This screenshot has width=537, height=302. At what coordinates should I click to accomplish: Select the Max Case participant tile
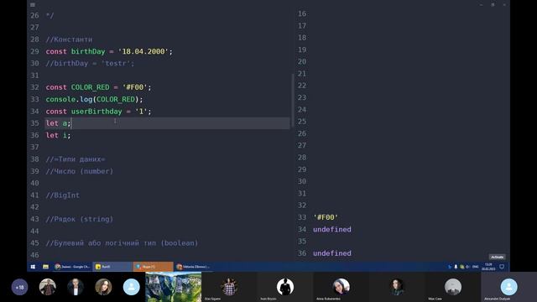click(453, 287)
